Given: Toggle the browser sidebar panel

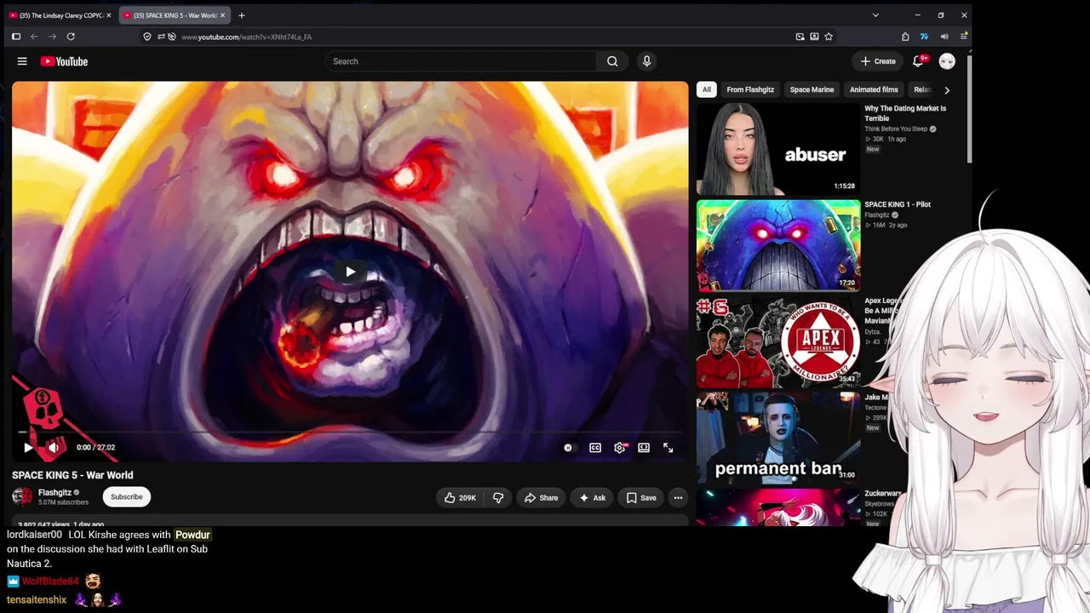Looking at the screenshot, I should [x=15, y=37].
